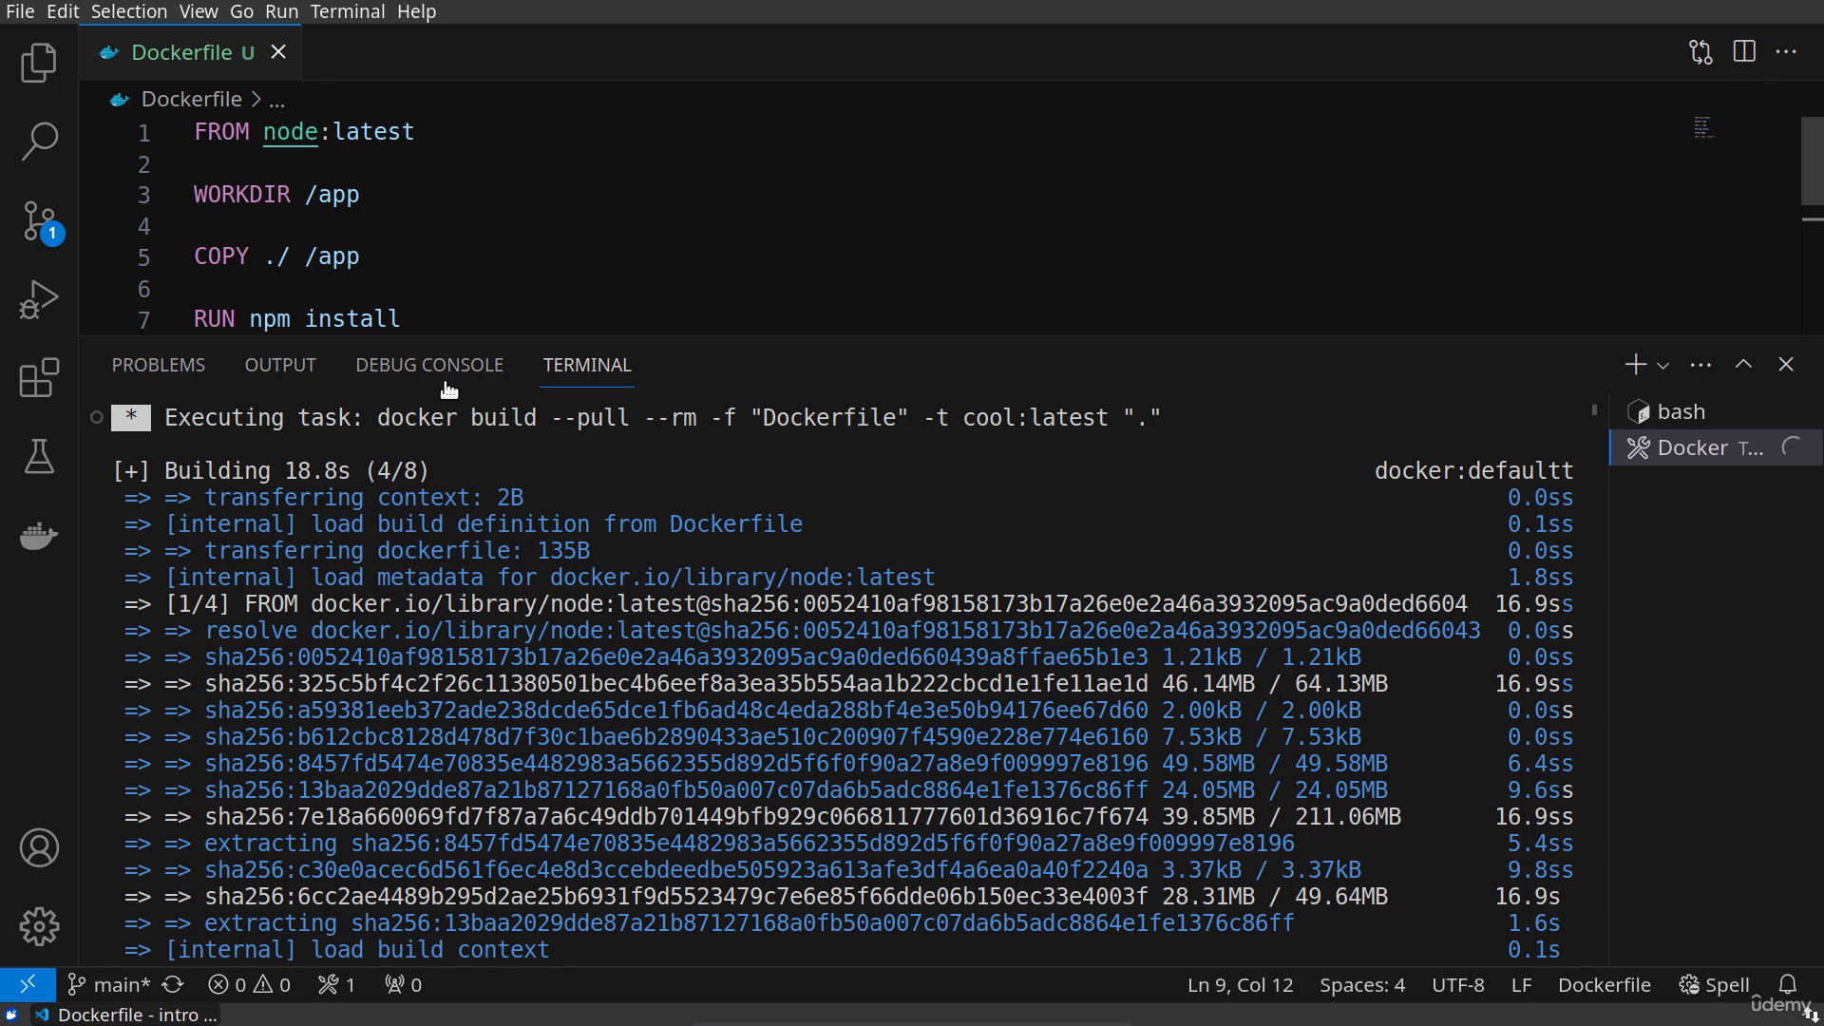Open the Accounts menu icon

[39, 847]
